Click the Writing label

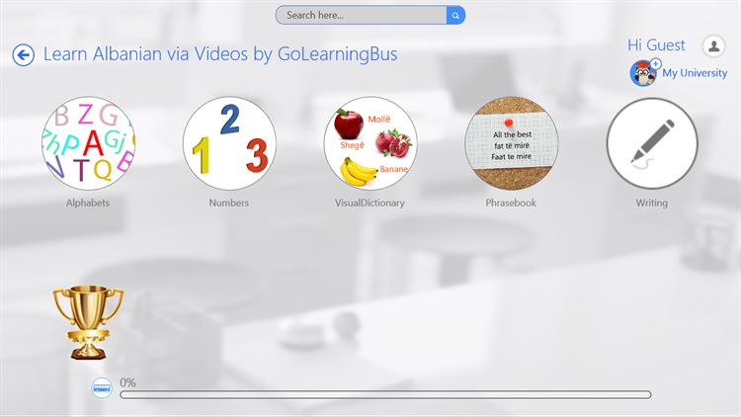[x=652, y=203]
